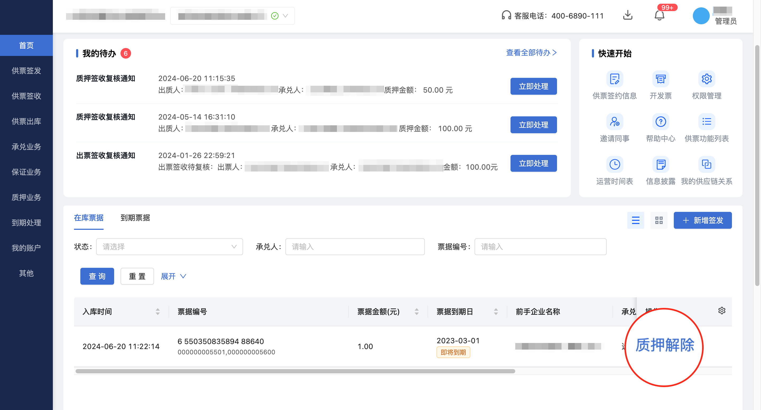Open the 信息披露 icon
This screenshot has width=761, height=410.
click(x=660, y=164)
